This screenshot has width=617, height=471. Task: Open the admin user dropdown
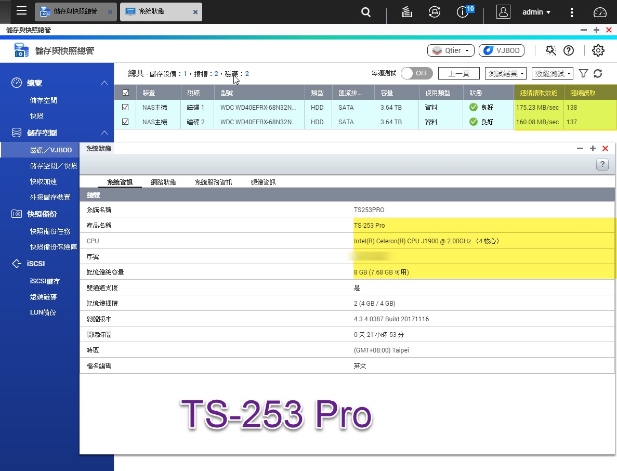tap(536, 12)
